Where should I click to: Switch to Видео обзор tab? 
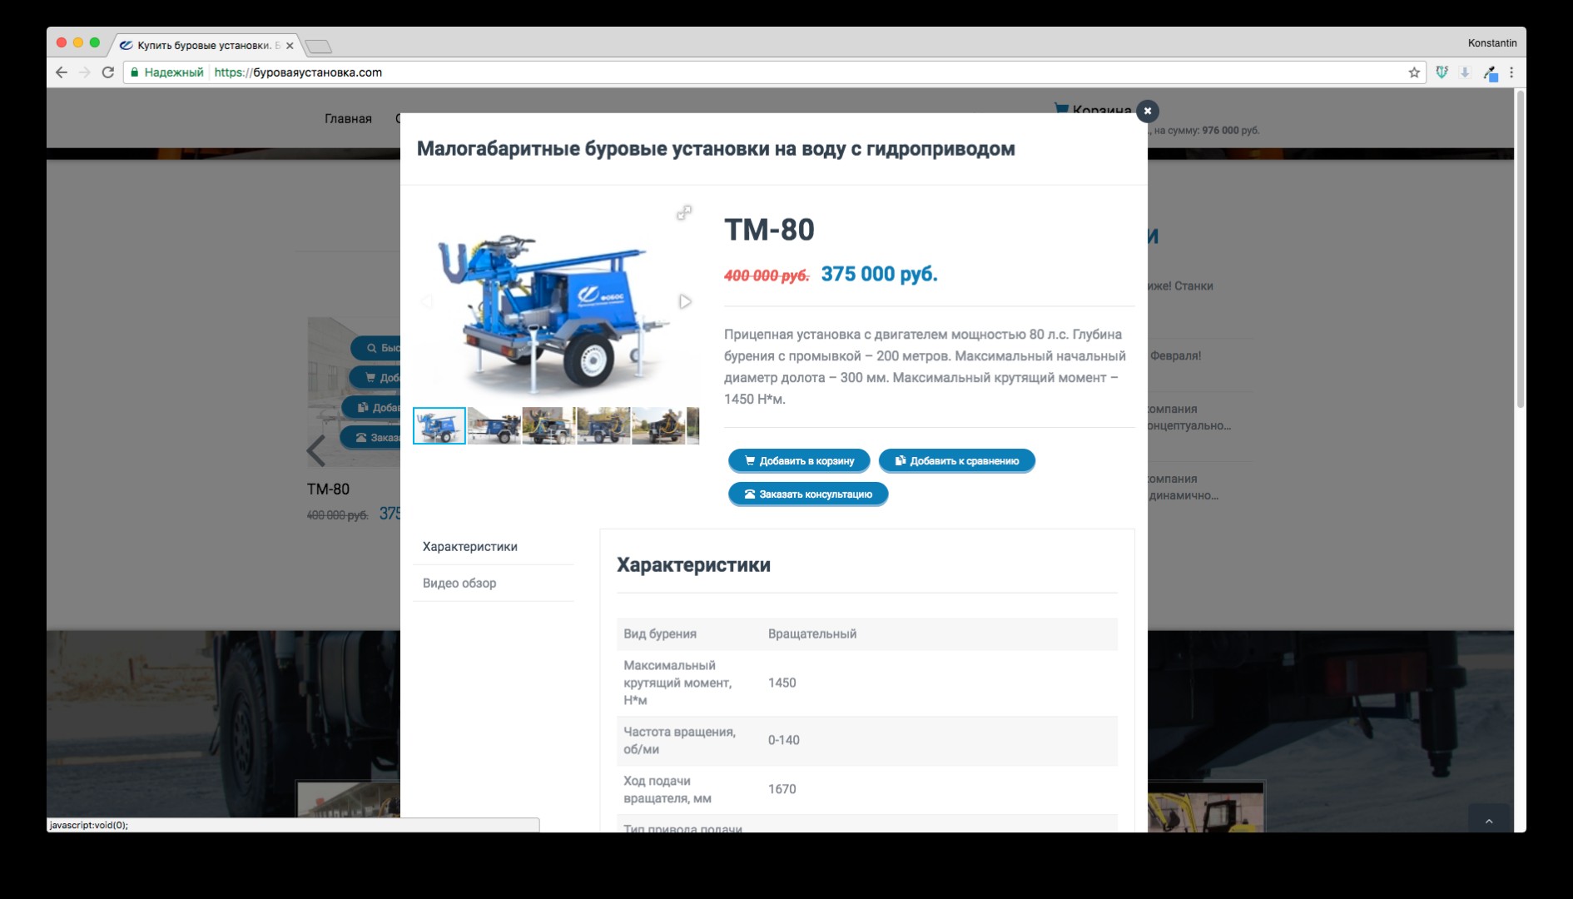459,583
